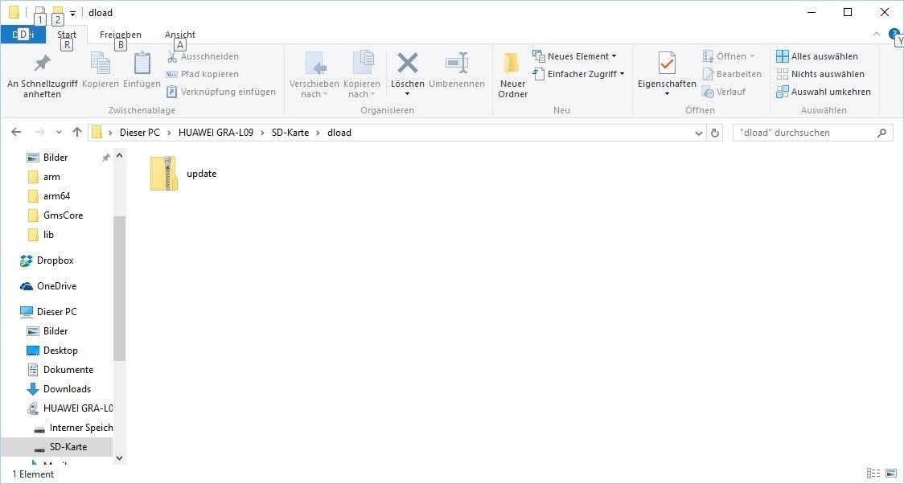Click the Löschen red X icon
Viewport: 904px width, 484px height.
(x=408, y=63)
